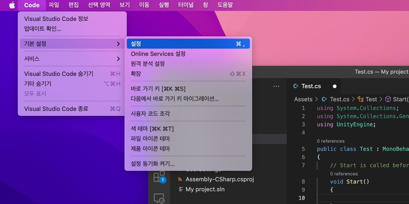The width and height of the screenshot is (409, 204).
Task: Click the 'public class Test' code line
Action: (x=363, y=149)
